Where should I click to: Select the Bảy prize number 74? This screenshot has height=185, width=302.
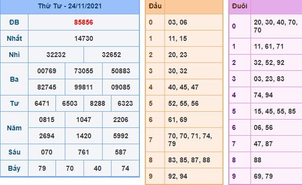click(125, 168)
